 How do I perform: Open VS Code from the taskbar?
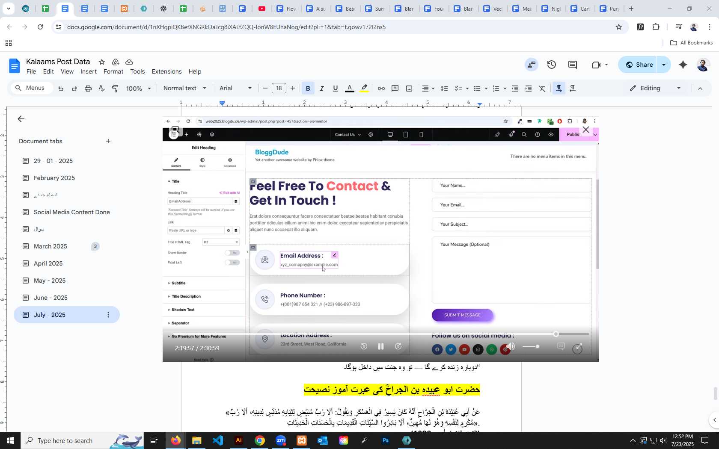tap(218, 440)
